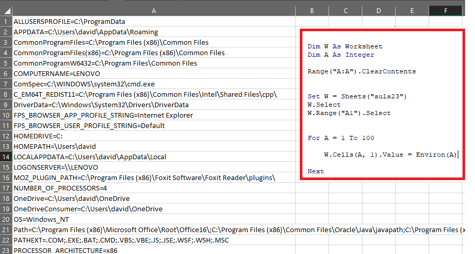This screenshot has height=254, width=475.
Task: Click cell HOMEPATH=\Users\david
Action: tap(154, 146)
